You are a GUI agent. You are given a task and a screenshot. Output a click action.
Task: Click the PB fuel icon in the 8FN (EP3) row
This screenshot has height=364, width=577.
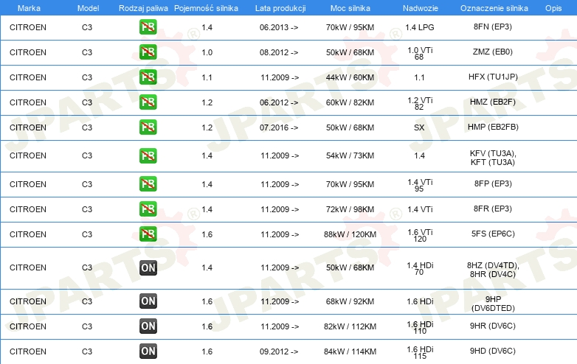(x=148, y=27)
